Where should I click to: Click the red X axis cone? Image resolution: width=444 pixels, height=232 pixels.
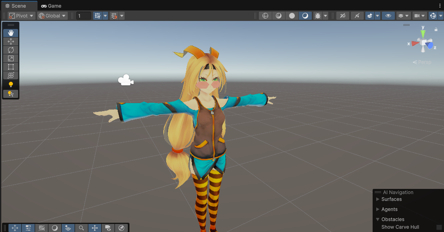[x=415, y=43]
